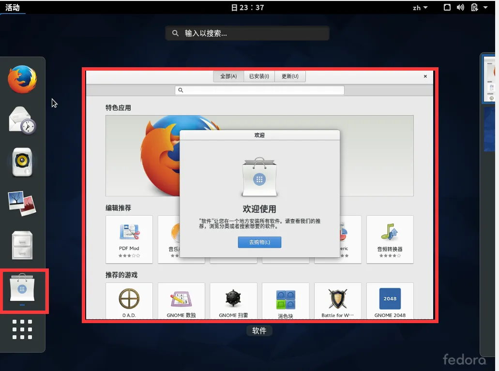Click the volume icon in top bar

click(x=460, y=7)
